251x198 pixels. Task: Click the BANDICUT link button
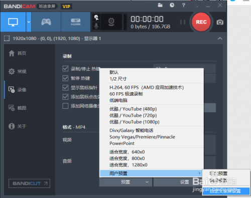click(x=29, y=183)
